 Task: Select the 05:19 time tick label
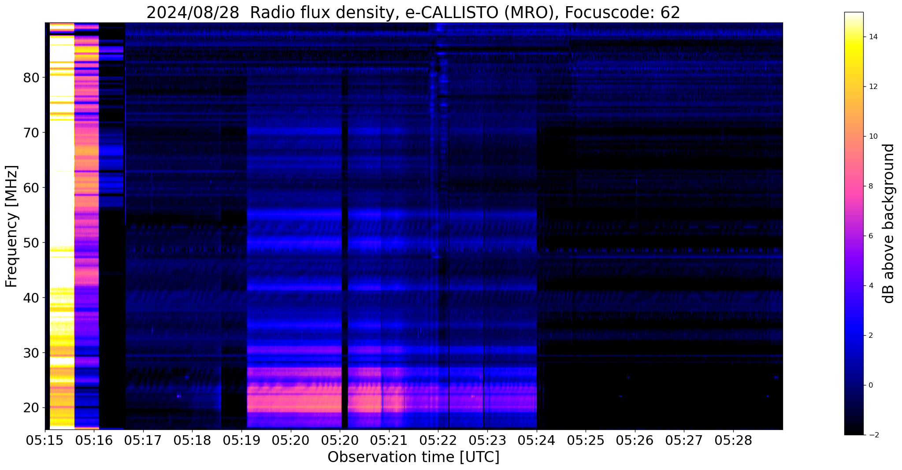click(x=241, y=440)
